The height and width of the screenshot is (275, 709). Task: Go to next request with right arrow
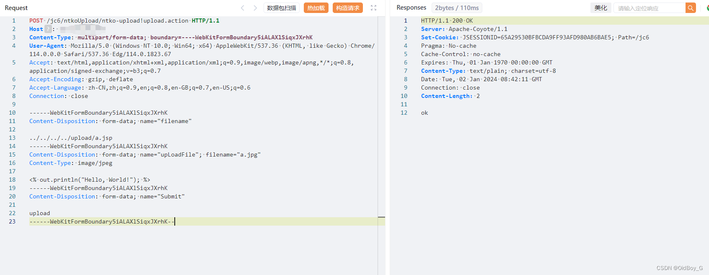255,8
